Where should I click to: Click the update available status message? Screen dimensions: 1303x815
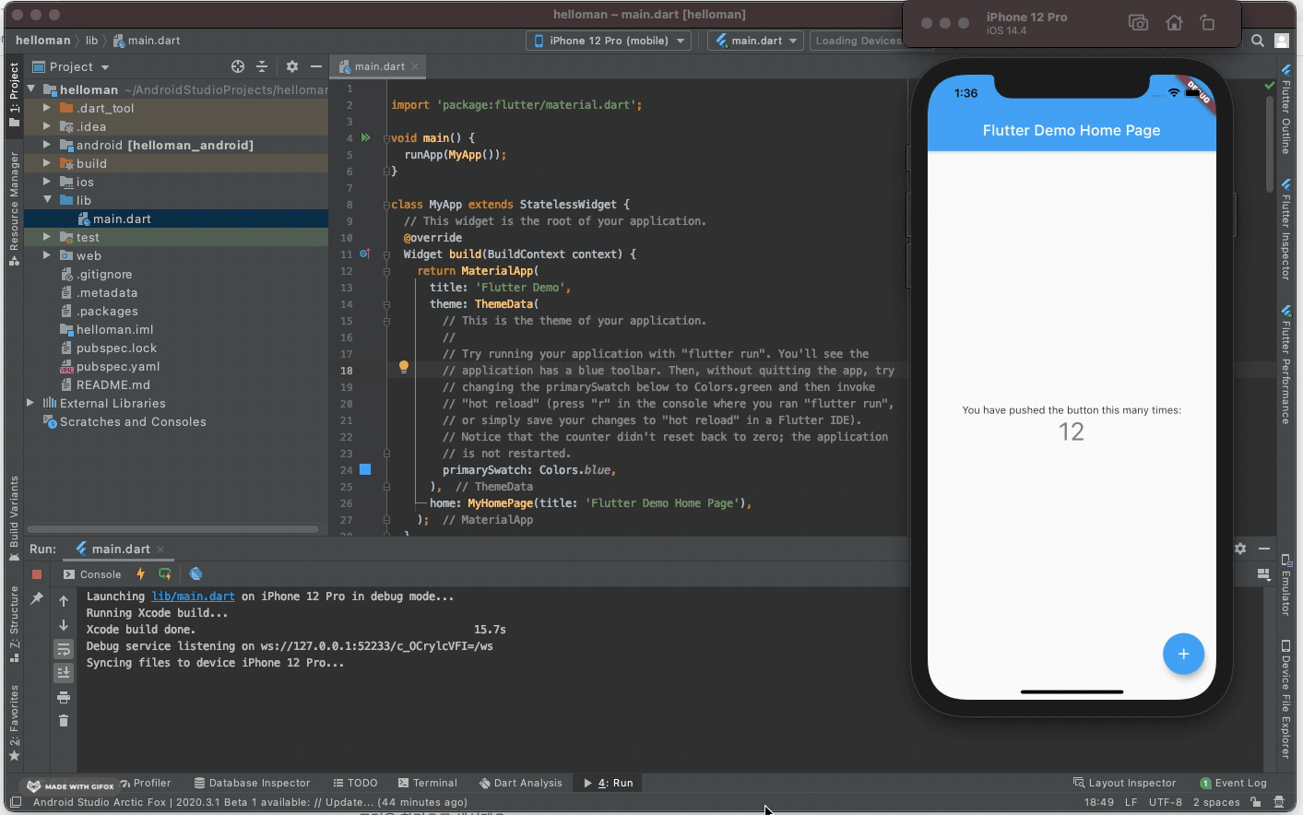250,802
